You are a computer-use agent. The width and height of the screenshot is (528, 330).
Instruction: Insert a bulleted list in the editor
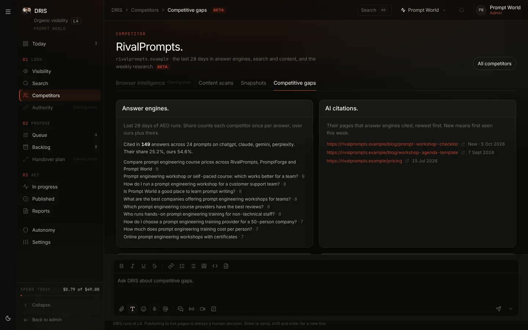pos(193,266)
